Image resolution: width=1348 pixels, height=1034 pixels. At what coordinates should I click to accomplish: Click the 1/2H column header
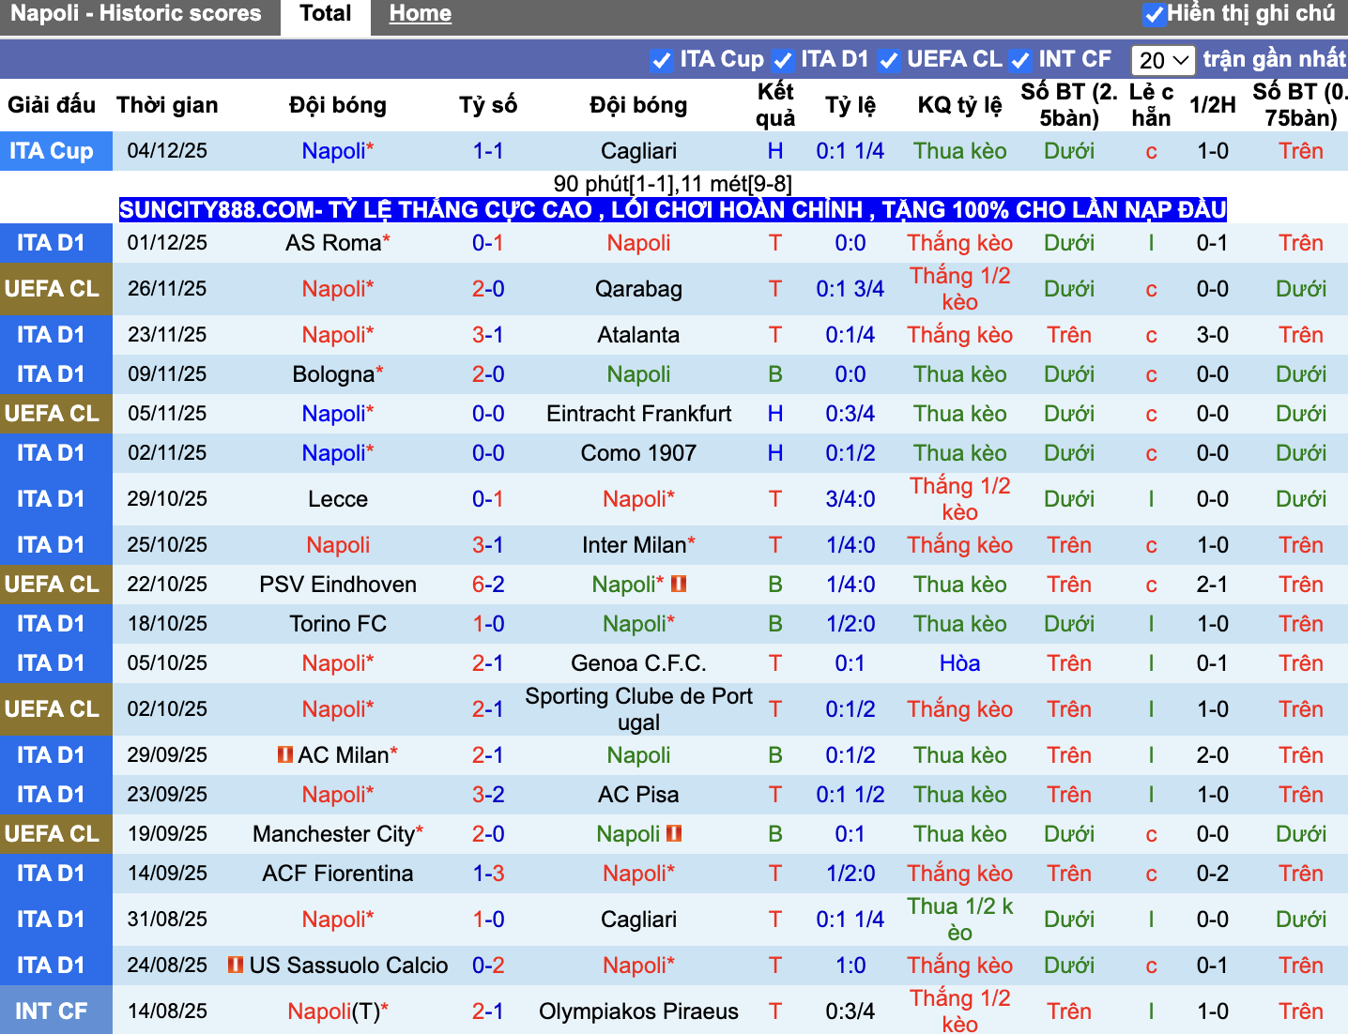pos(1213,105)
